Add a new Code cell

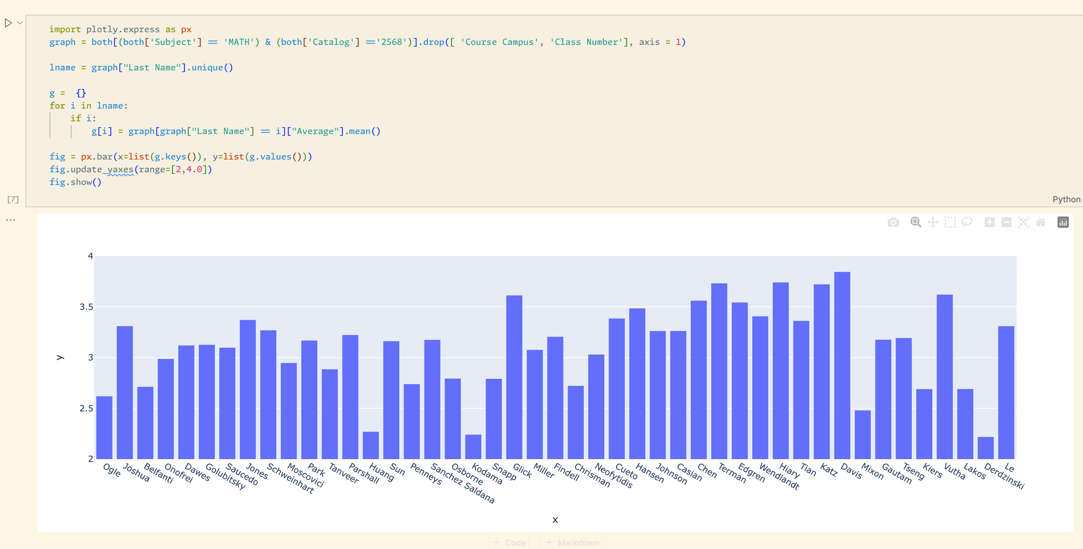[508, 542]
